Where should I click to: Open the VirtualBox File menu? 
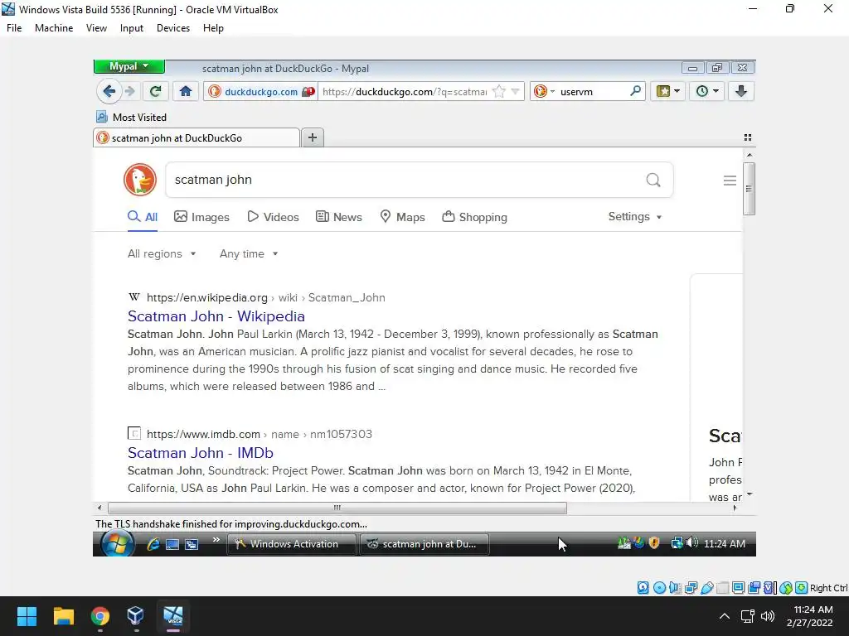click(14, 28)
